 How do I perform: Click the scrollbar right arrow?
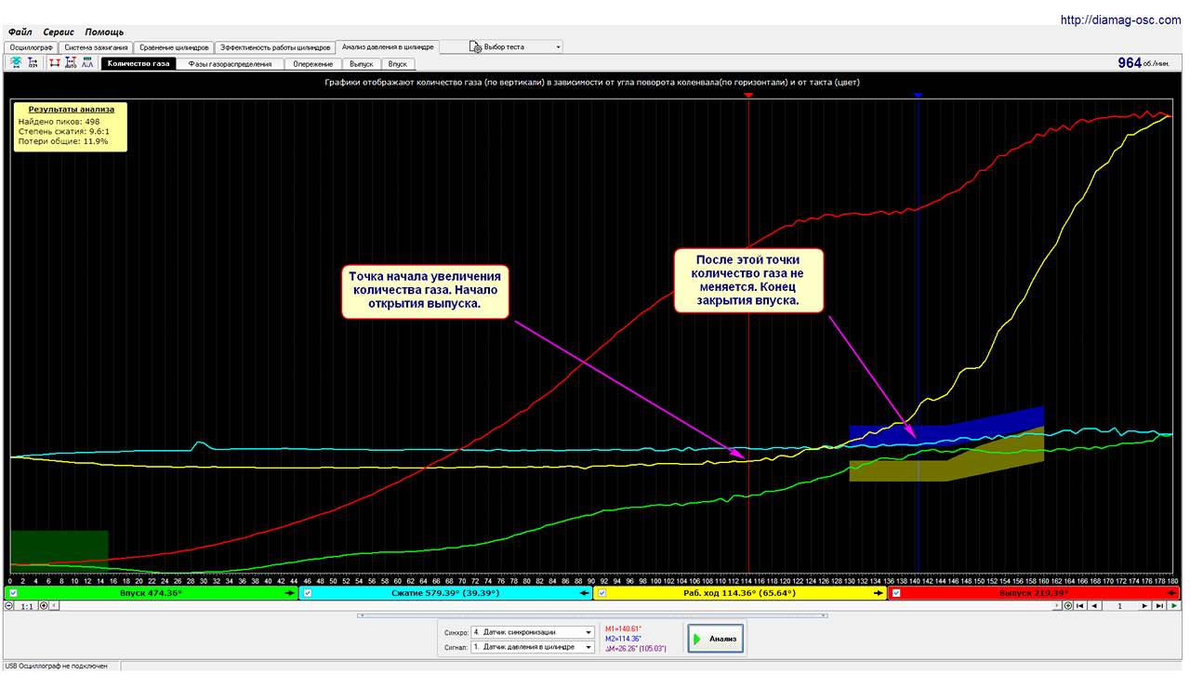click(x=1057, y=605)
